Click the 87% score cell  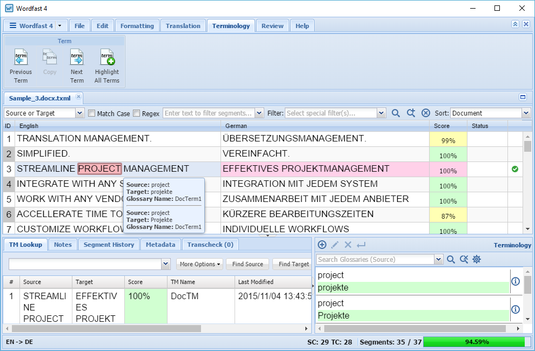(448, 216)
